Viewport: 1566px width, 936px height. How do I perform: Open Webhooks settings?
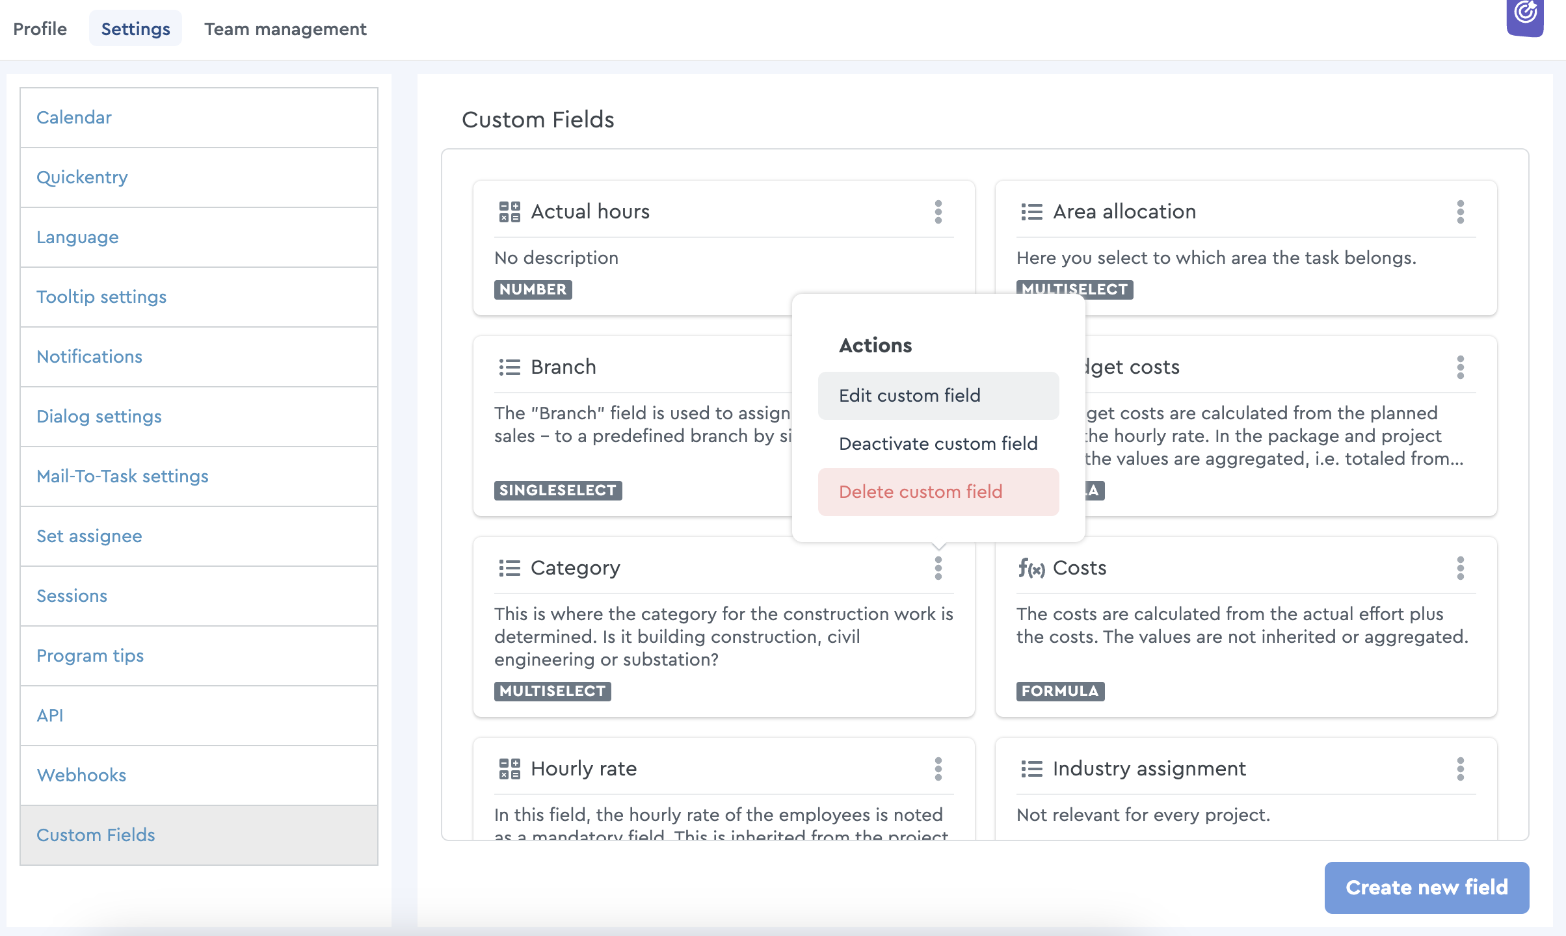(81, 775)
